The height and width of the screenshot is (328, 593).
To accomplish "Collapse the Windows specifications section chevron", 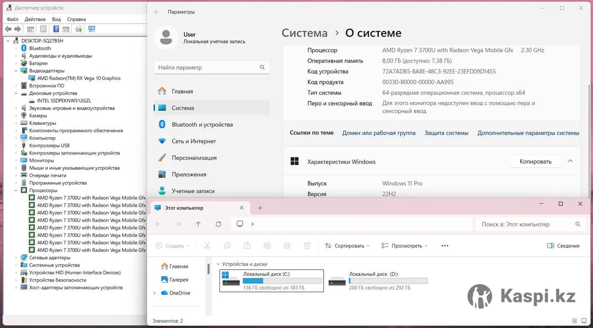I will tap(570, 161).
